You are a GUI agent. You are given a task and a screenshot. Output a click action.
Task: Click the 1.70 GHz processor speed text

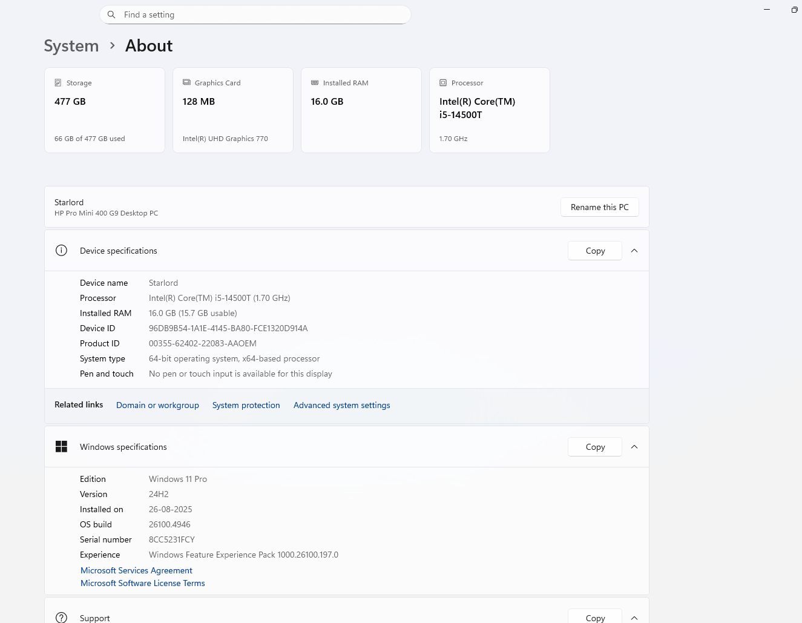[x=453, y=139]
